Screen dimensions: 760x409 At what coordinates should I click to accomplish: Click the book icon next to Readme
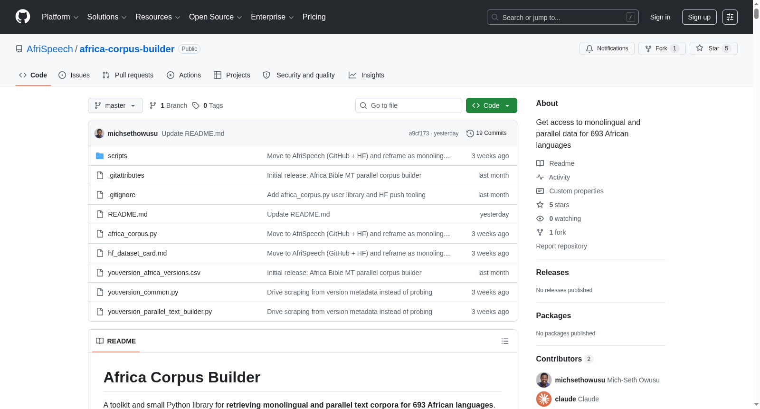coord(540,163)
